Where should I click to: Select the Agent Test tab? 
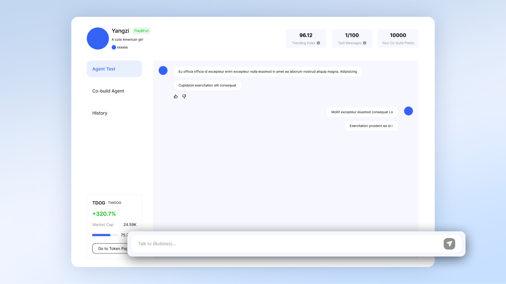(x=114, y=69)
